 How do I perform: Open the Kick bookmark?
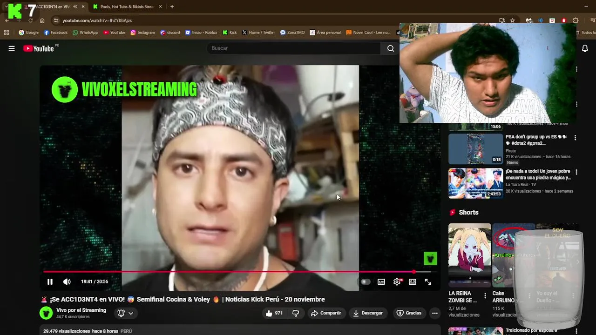click(230, 33)
